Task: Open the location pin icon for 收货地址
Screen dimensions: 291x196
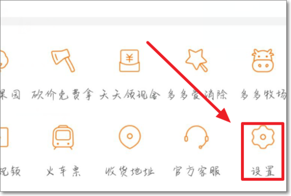Action: click(x=129, y=137)
